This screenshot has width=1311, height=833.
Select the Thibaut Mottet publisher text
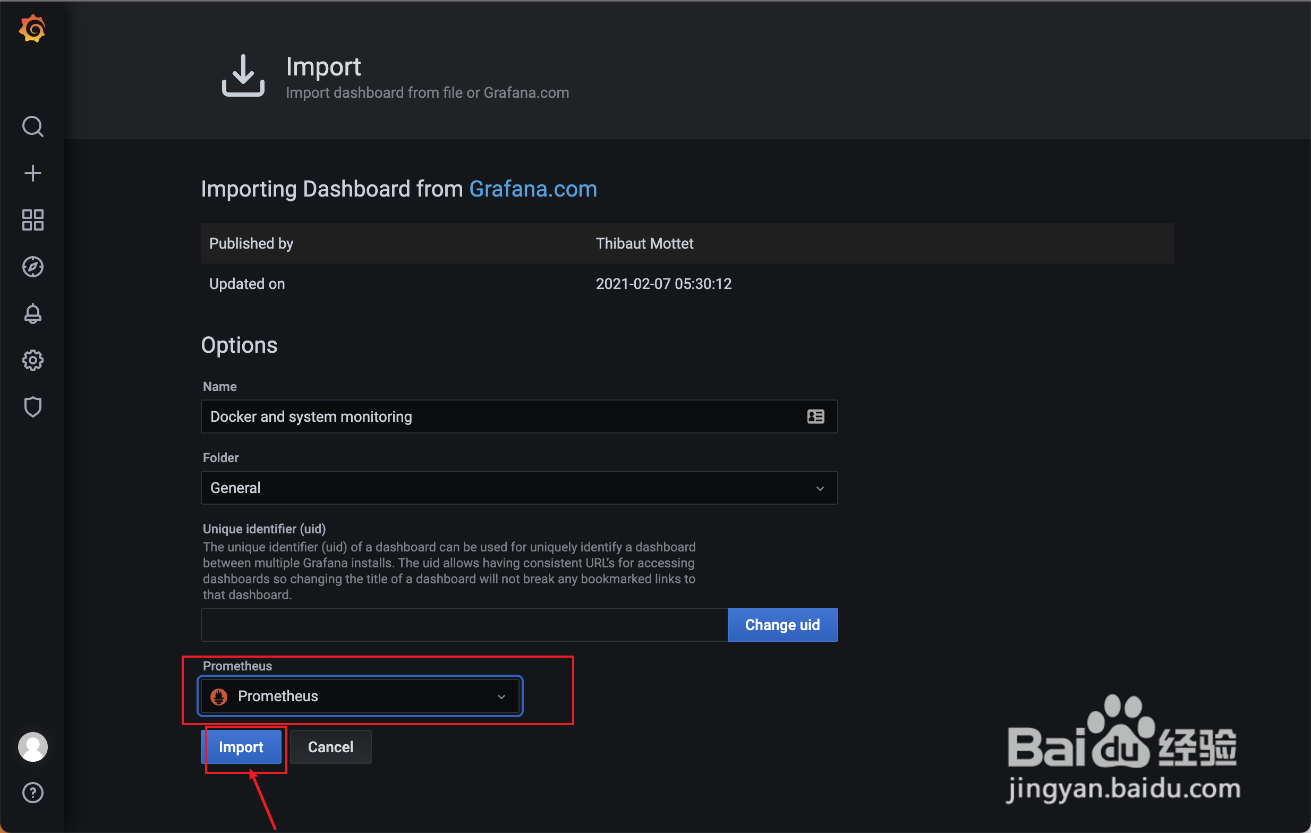coord(645,243)
